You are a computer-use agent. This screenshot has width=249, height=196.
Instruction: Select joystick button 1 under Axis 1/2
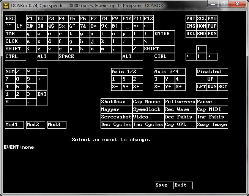click(x=117, y=79)
